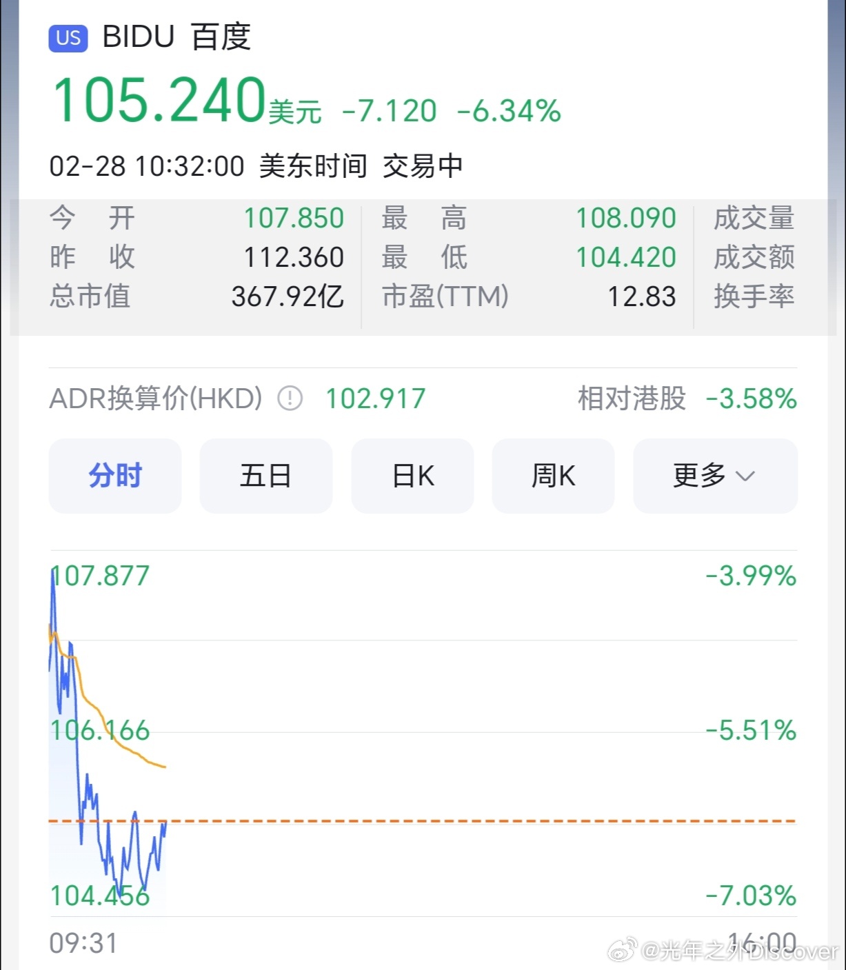Tap market cap value 367.92亿
The image size is (846, 970).
pyautogui.click(x=288, y=297)
